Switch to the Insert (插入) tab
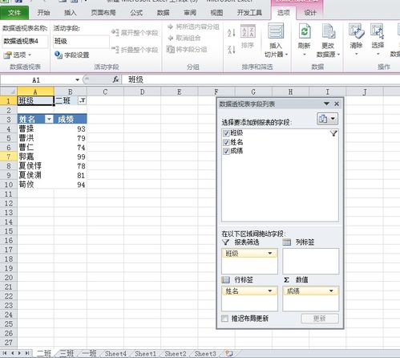Image resolution: width=400 pixels, height=358 pixels. coord(70,13)
